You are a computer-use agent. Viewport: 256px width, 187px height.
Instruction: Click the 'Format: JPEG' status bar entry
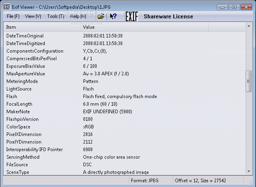click(x=145, y=181)
